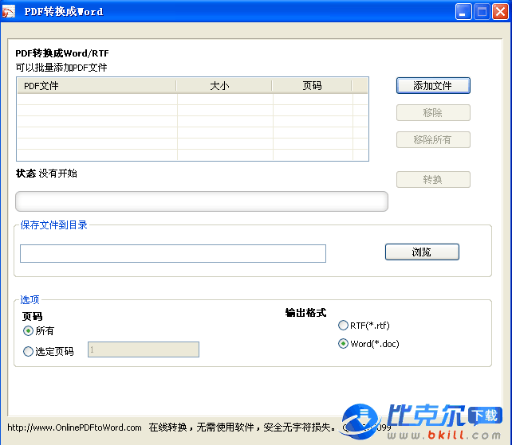Open the OnlinePDFtoWord.com link

(x=74, y=427)
